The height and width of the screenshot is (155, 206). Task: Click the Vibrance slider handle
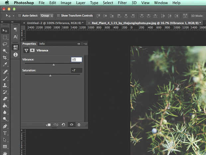(x=53, y=65)
